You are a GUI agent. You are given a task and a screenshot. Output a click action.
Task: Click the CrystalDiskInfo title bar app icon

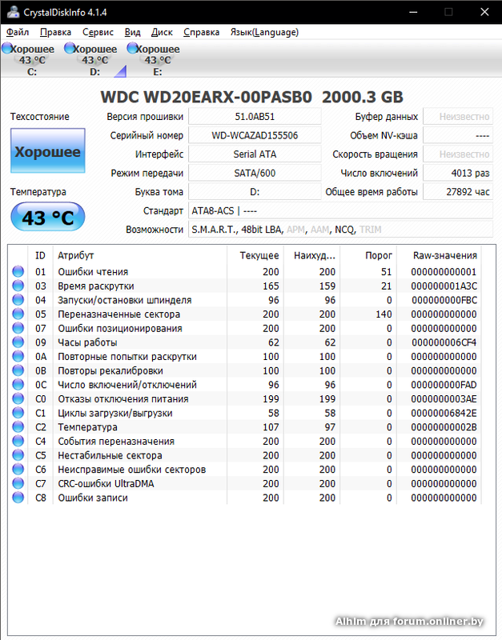[x=13, y=12]
